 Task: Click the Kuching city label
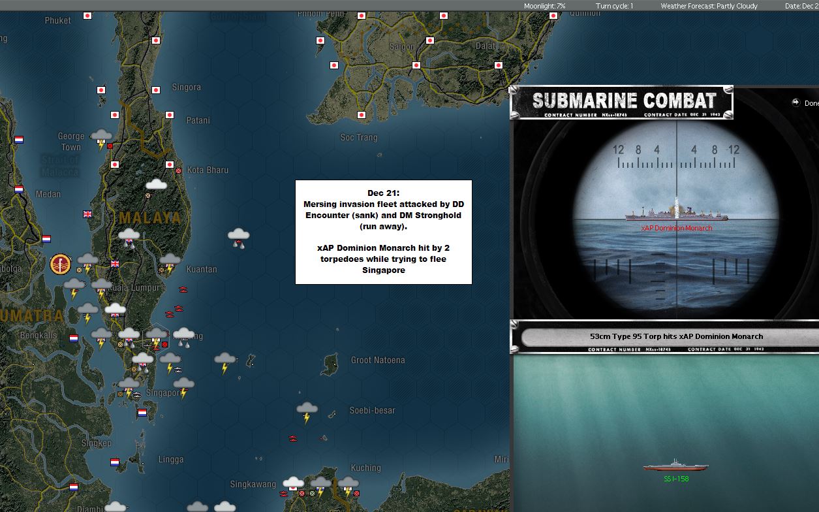coord(365,468)
